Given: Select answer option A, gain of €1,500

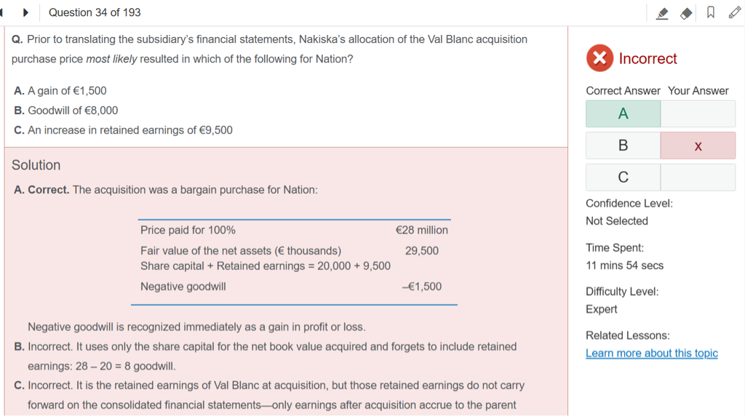Looking at the screenshot, I should coord(60,91).
